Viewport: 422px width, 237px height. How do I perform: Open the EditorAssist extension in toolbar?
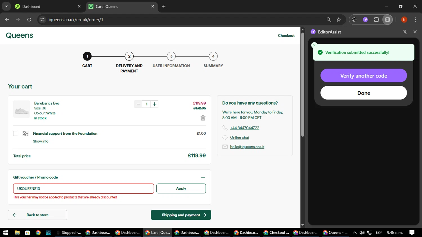click(x=365, y=20)
